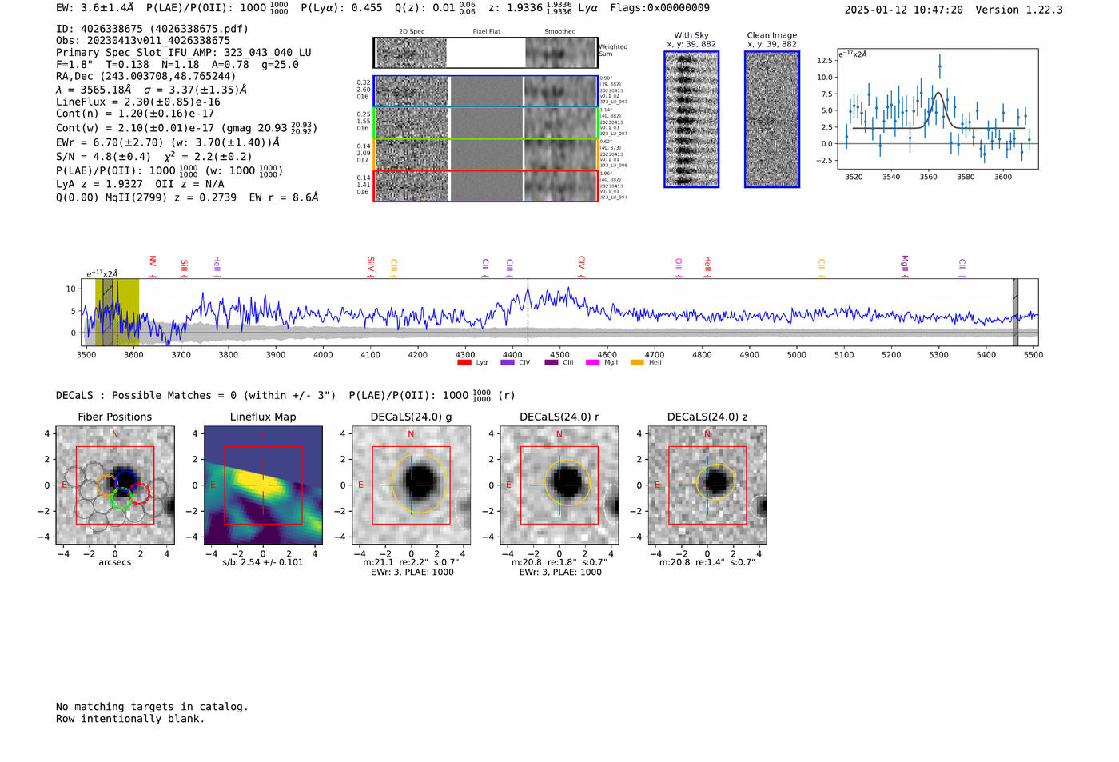1119x762 pixels.
Task: Open the DECaLS g-band thumbnail
Action: click(x=412, y=485)
